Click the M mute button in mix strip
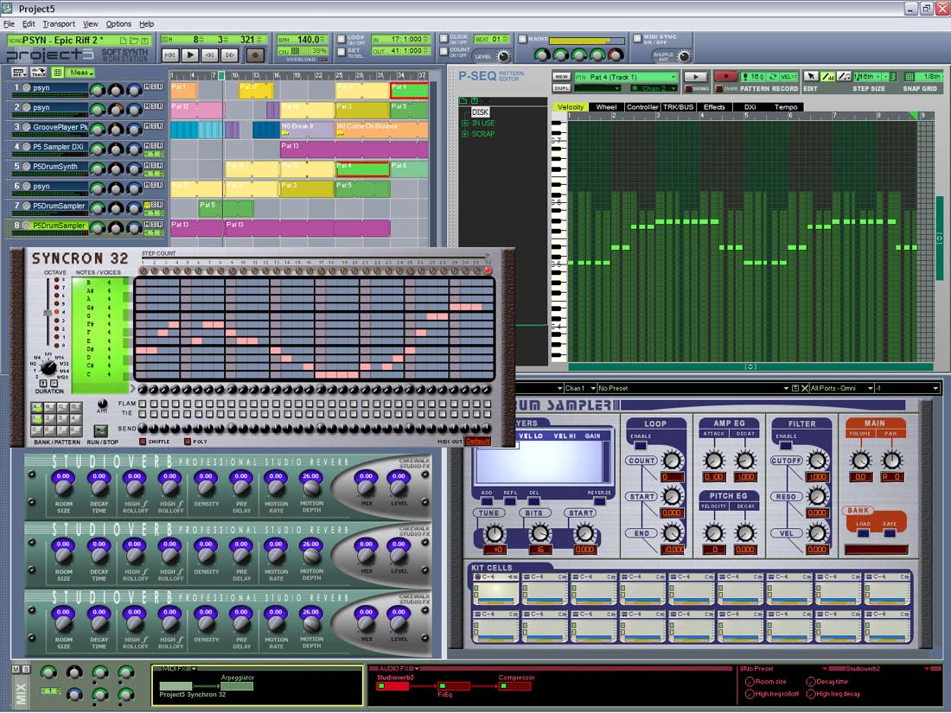 16,669
